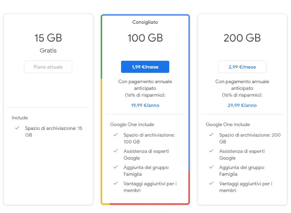Image resolution: width=291 pixels, height=213 pixels.
Task: Click the Consigliato label on recommended plan
Action: point(145,22)
